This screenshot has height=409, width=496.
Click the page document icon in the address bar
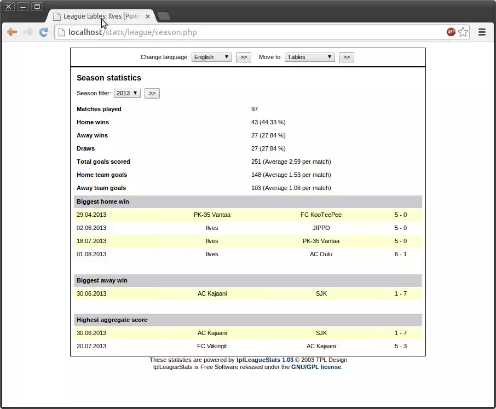[61, 32]
